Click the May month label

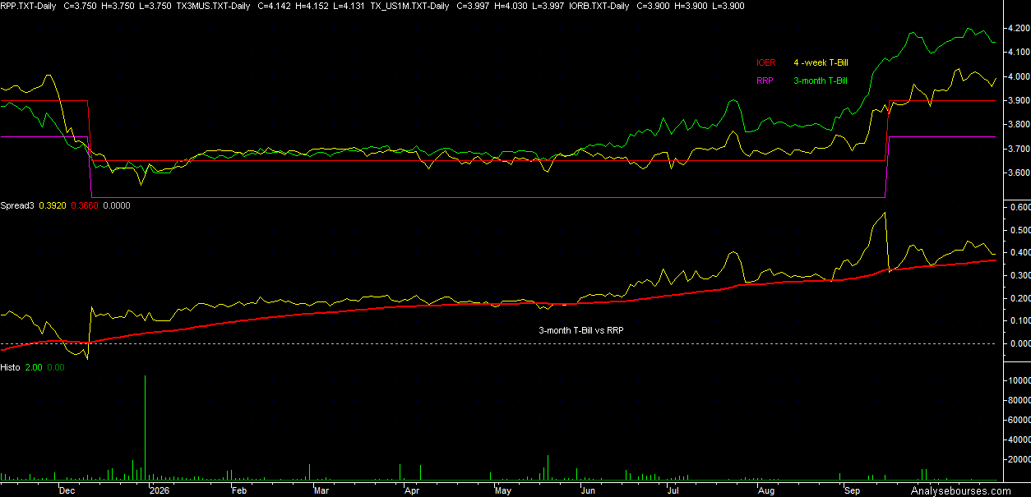click(x=502, y=490)
